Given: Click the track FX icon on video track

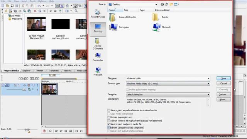Looking at the screenshot, I should [x=25, y=85].
